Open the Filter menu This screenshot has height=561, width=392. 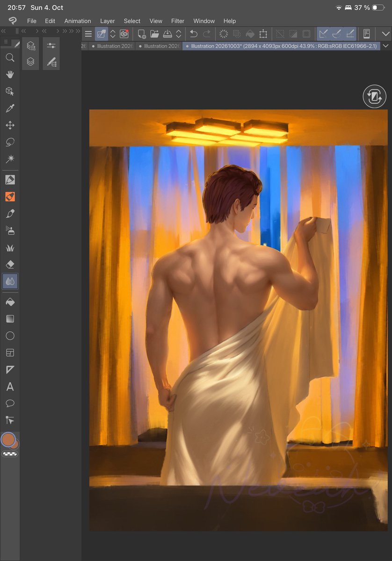click(178, 21)
